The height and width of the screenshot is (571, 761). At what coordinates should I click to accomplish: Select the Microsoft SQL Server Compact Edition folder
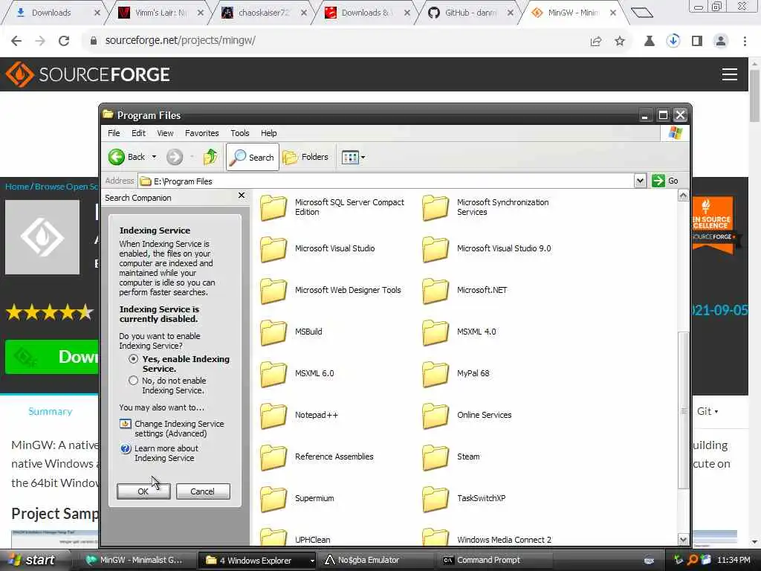[332, 207]
